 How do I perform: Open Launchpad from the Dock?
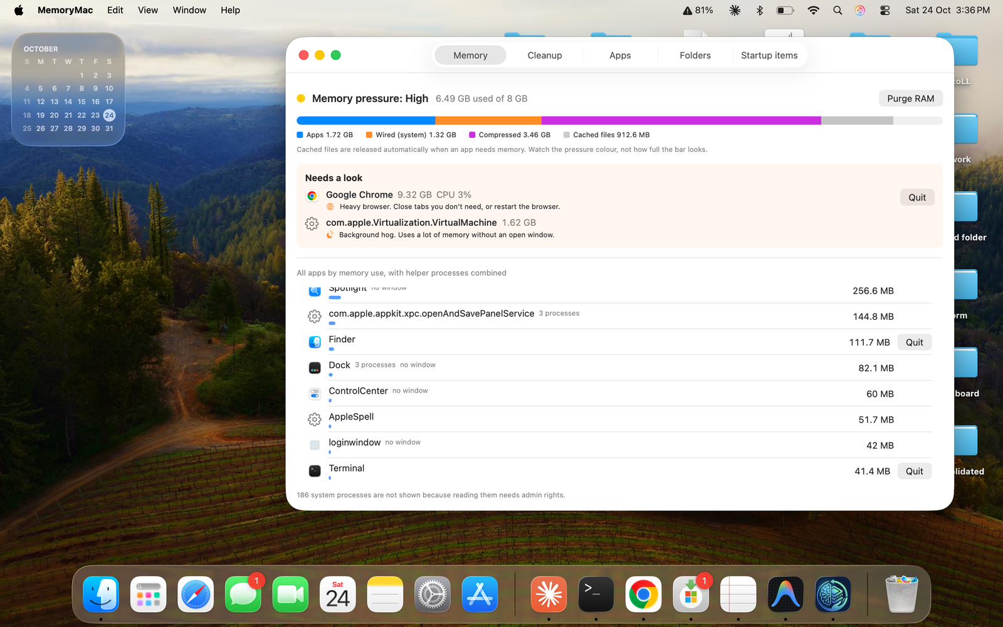(149, 594)
